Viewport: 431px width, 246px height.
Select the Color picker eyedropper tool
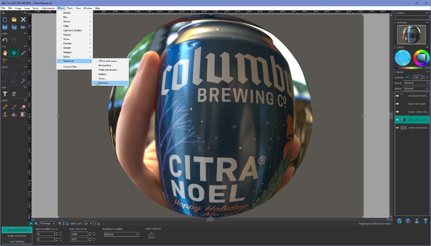pyautogui.click(x=23, y=53)
